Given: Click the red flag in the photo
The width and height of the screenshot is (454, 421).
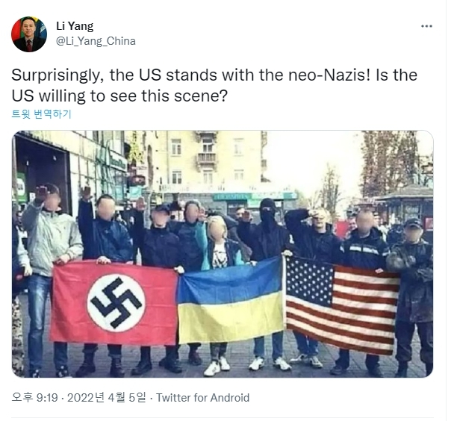Looking at the screenshot, I should 114,302.
